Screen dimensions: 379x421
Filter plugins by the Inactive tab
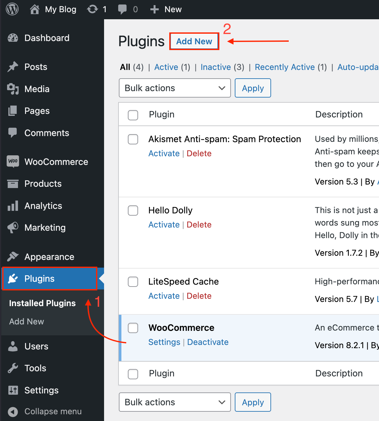click(x=216, y=67)
